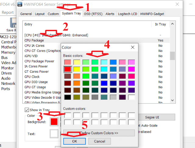This screenshot has height=148, width=195.
Task: Select the white basic color
Action: (x=131, y=97)
